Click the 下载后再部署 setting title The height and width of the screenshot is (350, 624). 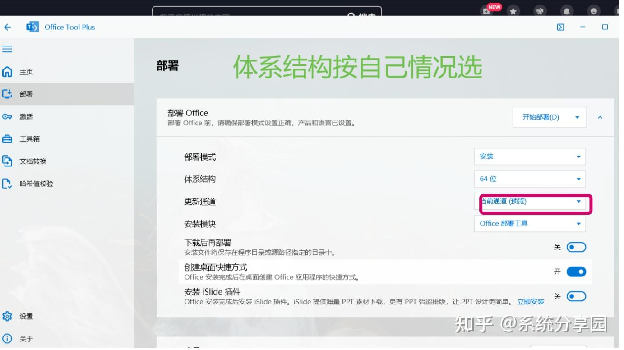coord(208,243)
